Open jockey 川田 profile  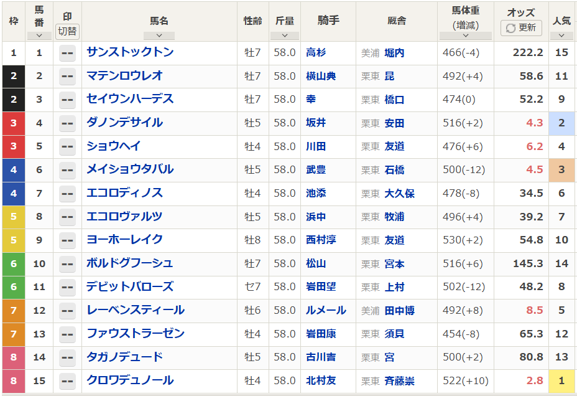[x=316, y=146]
